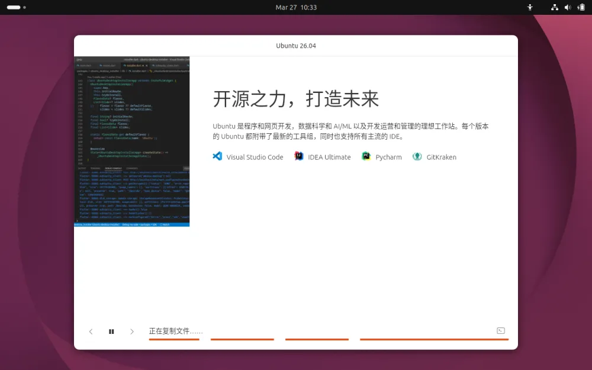Click the Pycharm logo
Screen dimensions: 592x370
tap(366, 156)
